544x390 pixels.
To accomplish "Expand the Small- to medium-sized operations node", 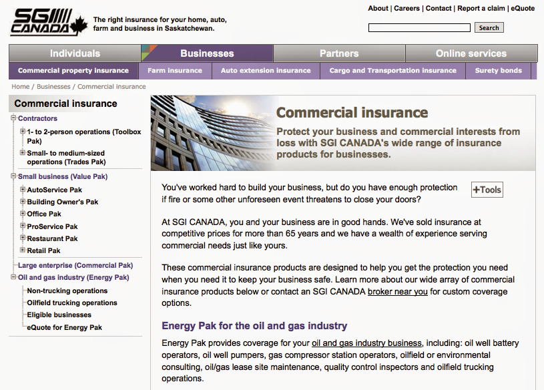I will [x=23, y=152].
